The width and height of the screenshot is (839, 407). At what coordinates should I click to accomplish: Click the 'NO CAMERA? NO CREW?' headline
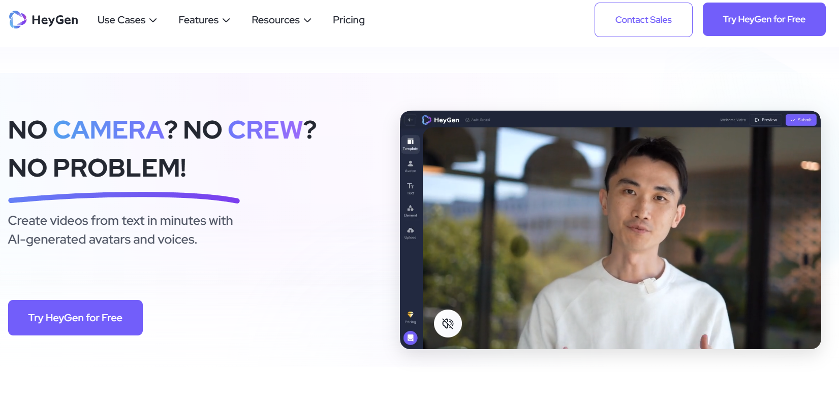(163, 129)
